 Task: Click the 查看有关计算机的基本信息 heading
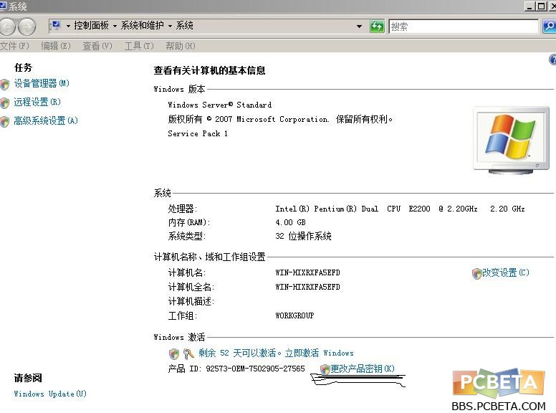tap(209, 70)
